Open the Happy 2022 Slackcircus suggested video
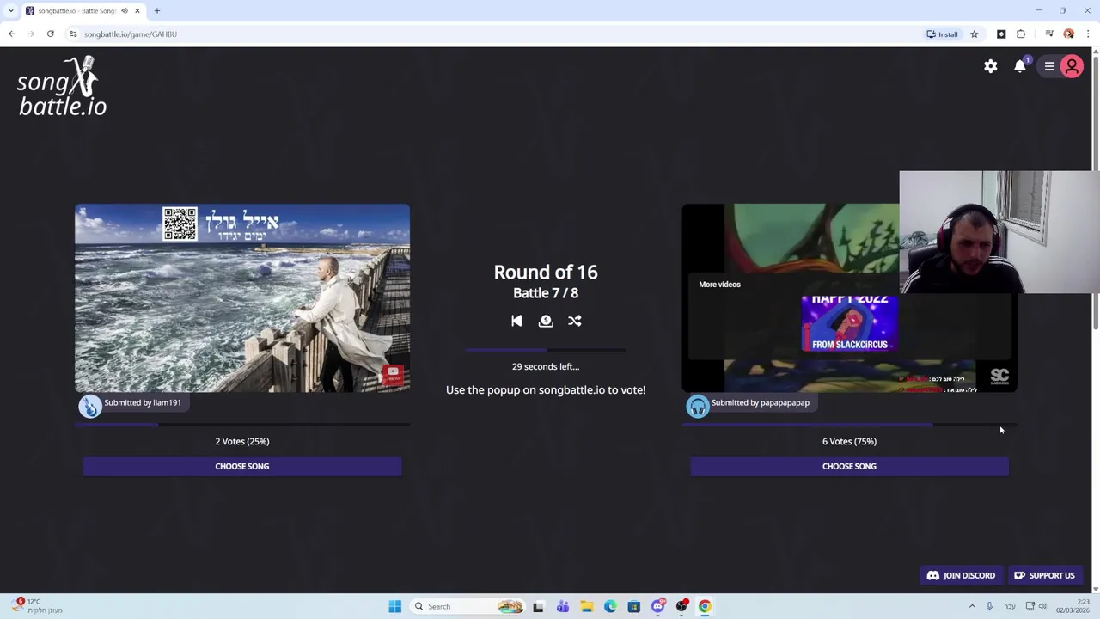The width and height of the screenshot is (1100, 619). (849, 323)
